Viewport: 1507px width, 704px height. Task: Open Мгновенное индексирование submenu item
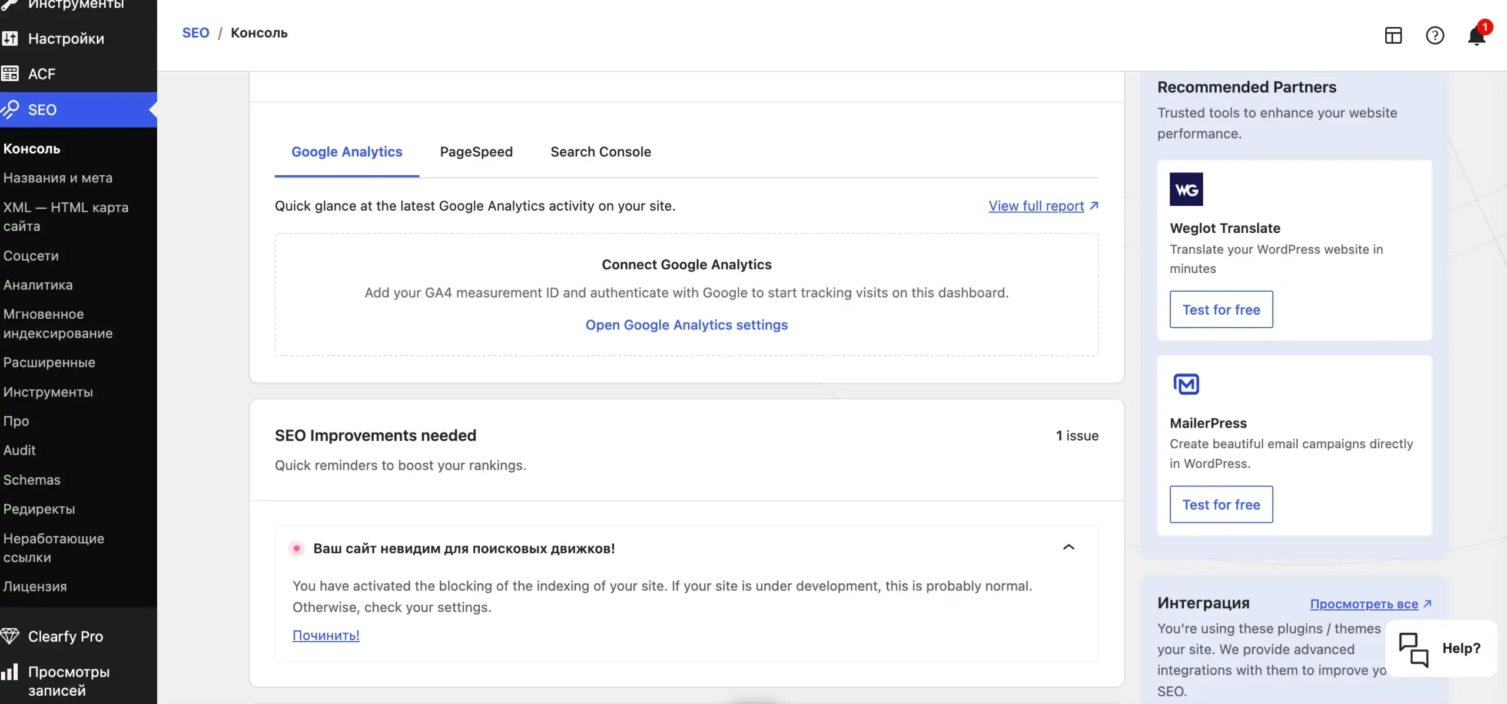coord(58,323)
